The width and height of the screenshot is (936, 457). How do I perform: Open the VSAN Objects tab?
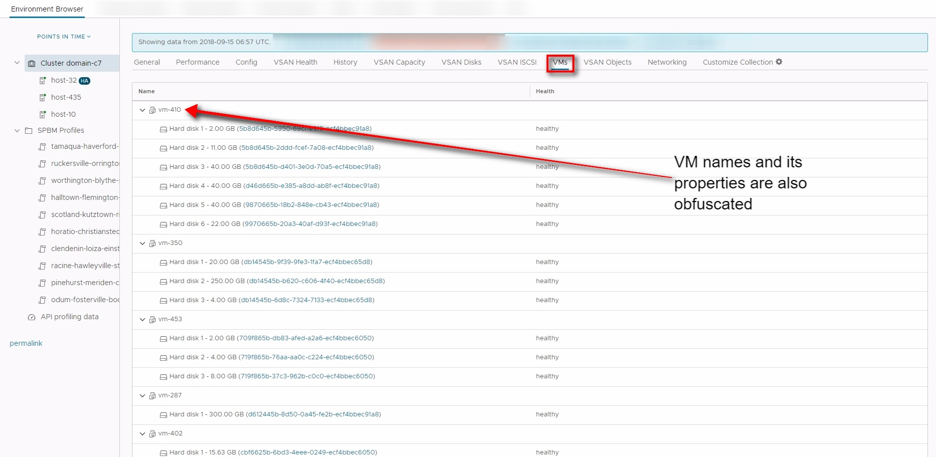pos(607,62)
